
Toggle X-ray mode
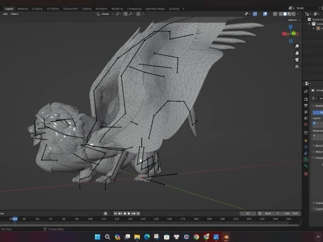tap(275, 14)
